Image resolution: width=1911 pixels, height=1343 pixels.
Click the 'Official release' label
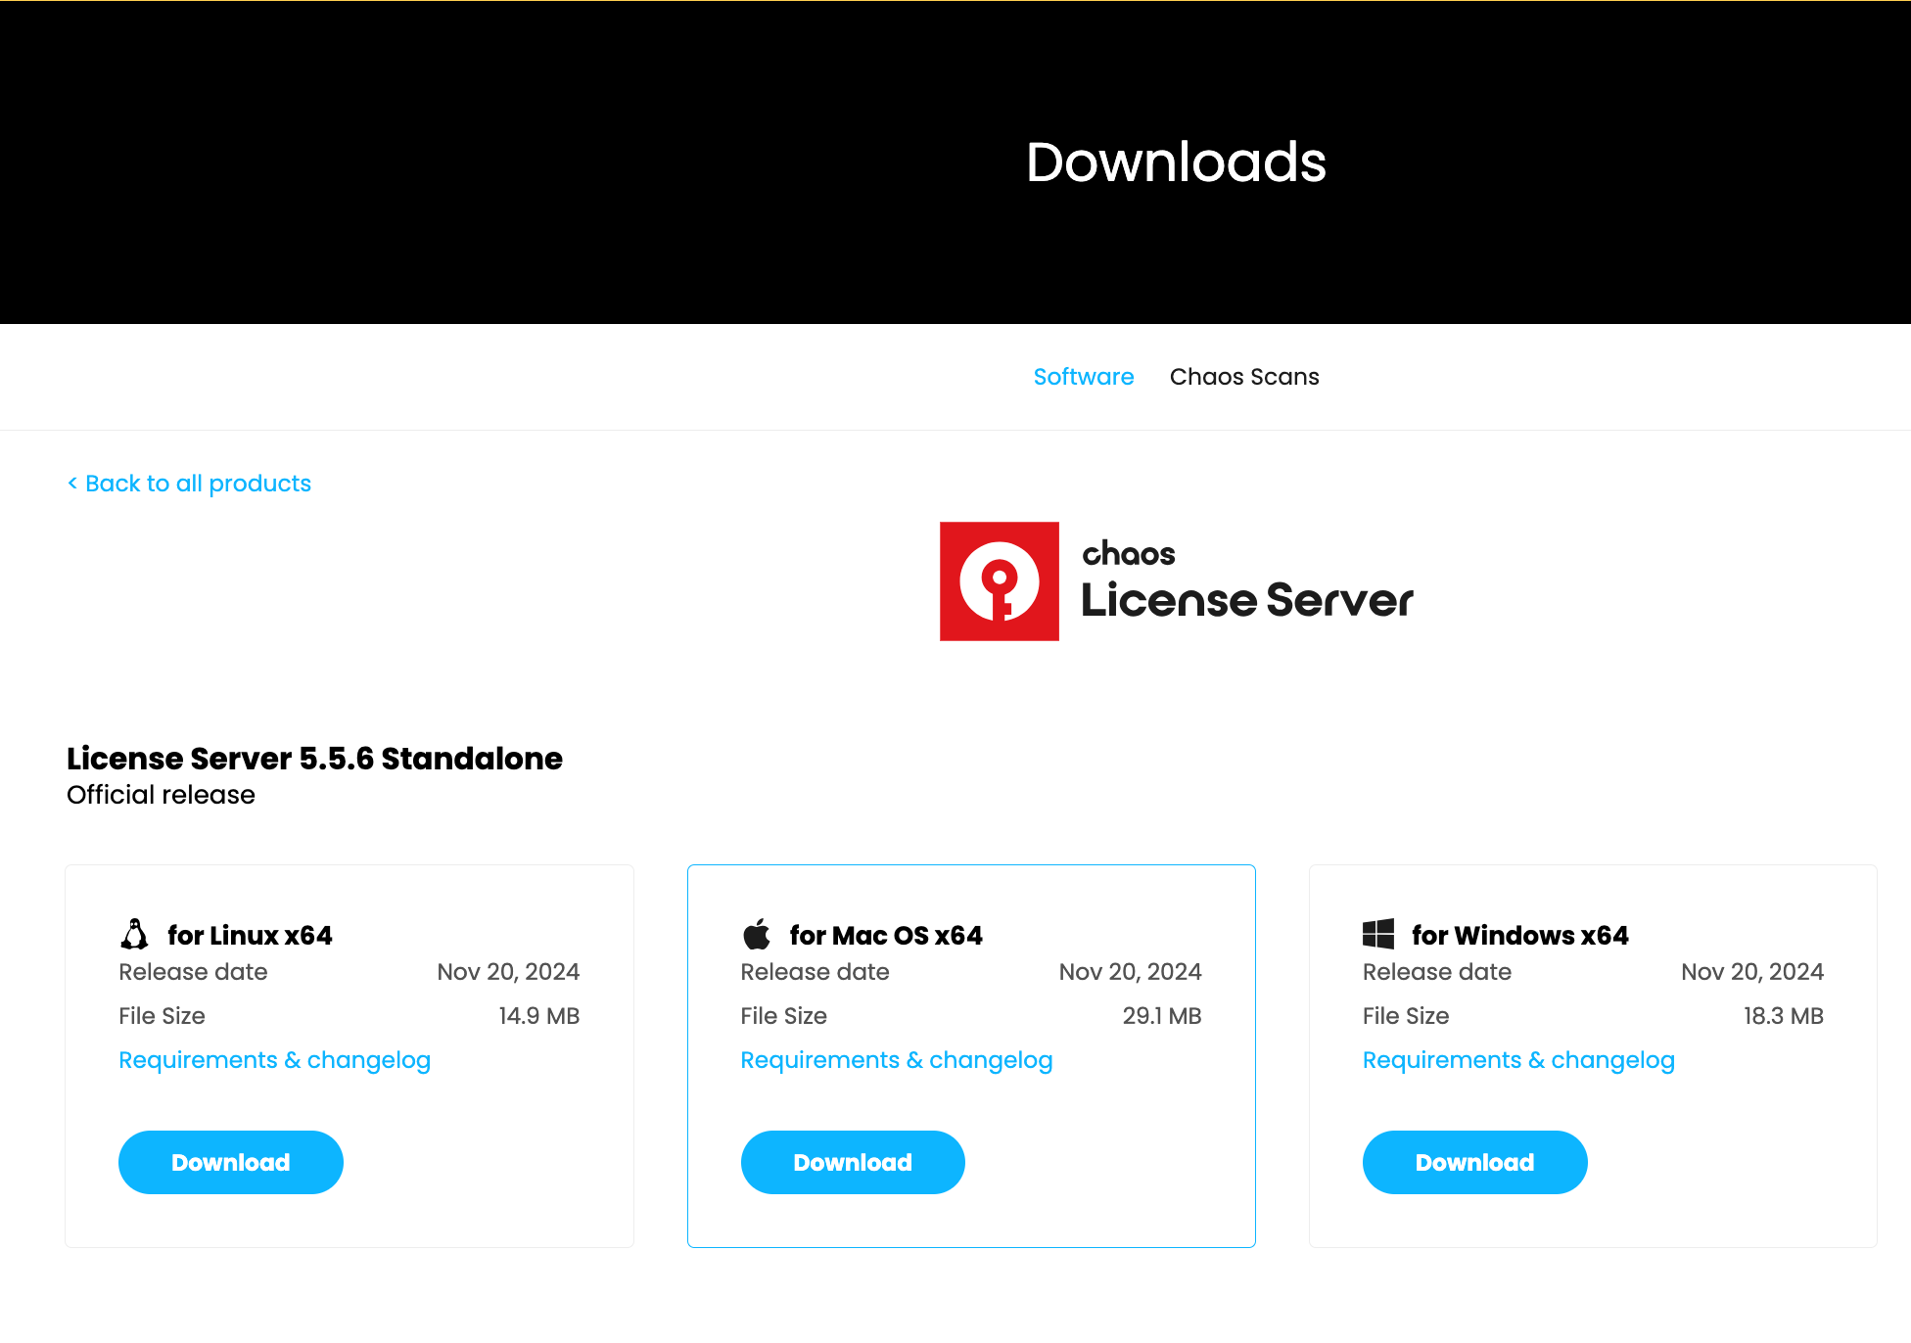[161, 795]
